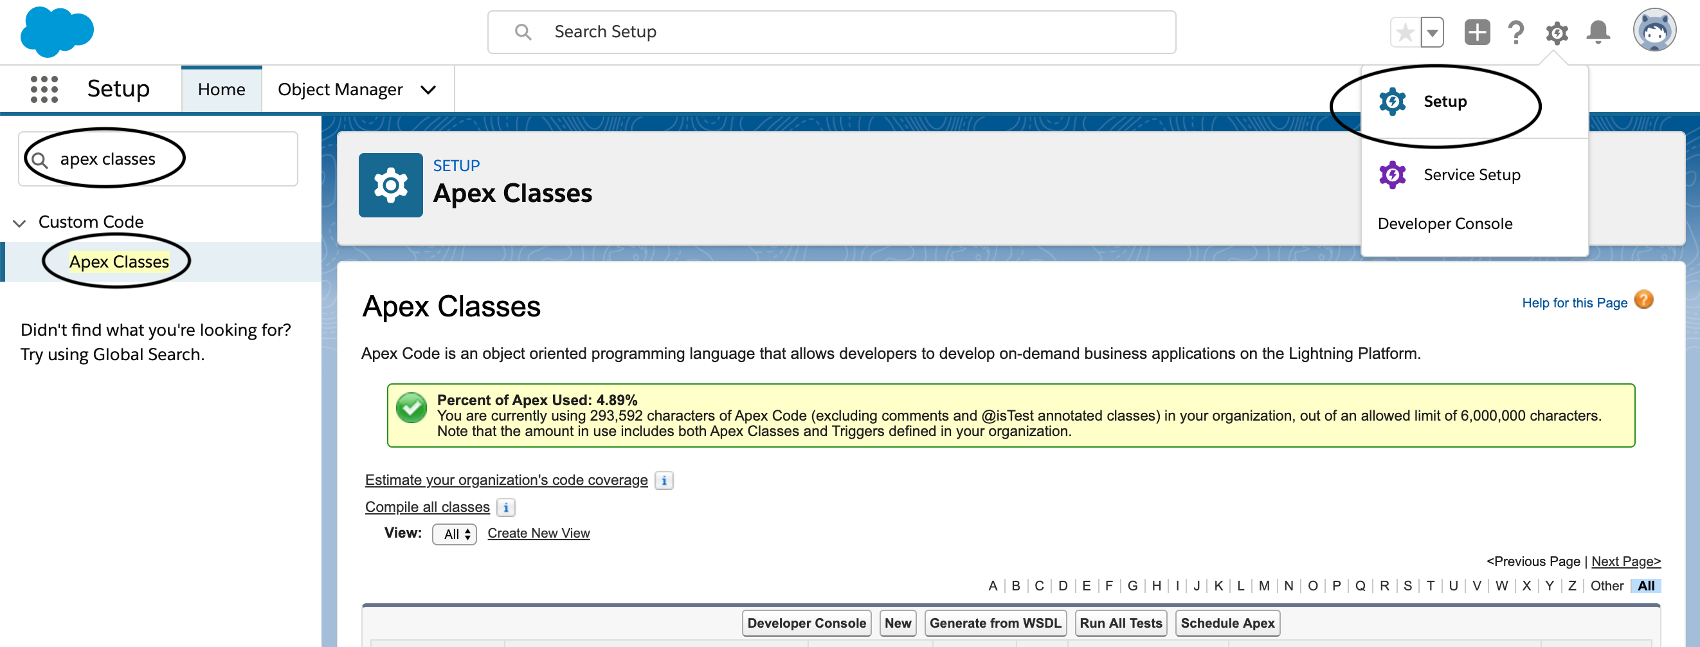Expand the Object Manager chevron menu
Screen dimensions: 1700x647
pyautogui.click(x=428, y=89)
